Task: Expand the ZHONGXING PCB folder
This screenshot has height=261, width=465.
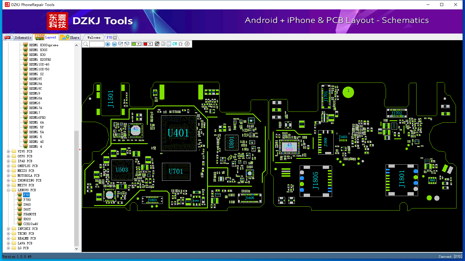Action: pyautogui.click(x=8, y=180)
